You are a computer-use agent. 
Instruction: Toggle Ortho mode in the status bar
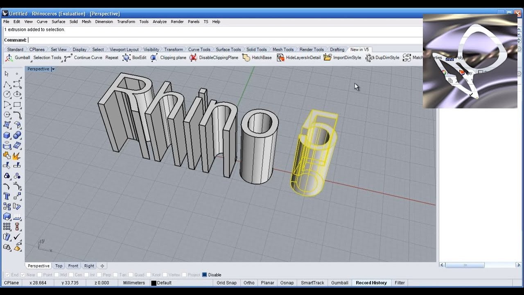click(x=249, y=283)
